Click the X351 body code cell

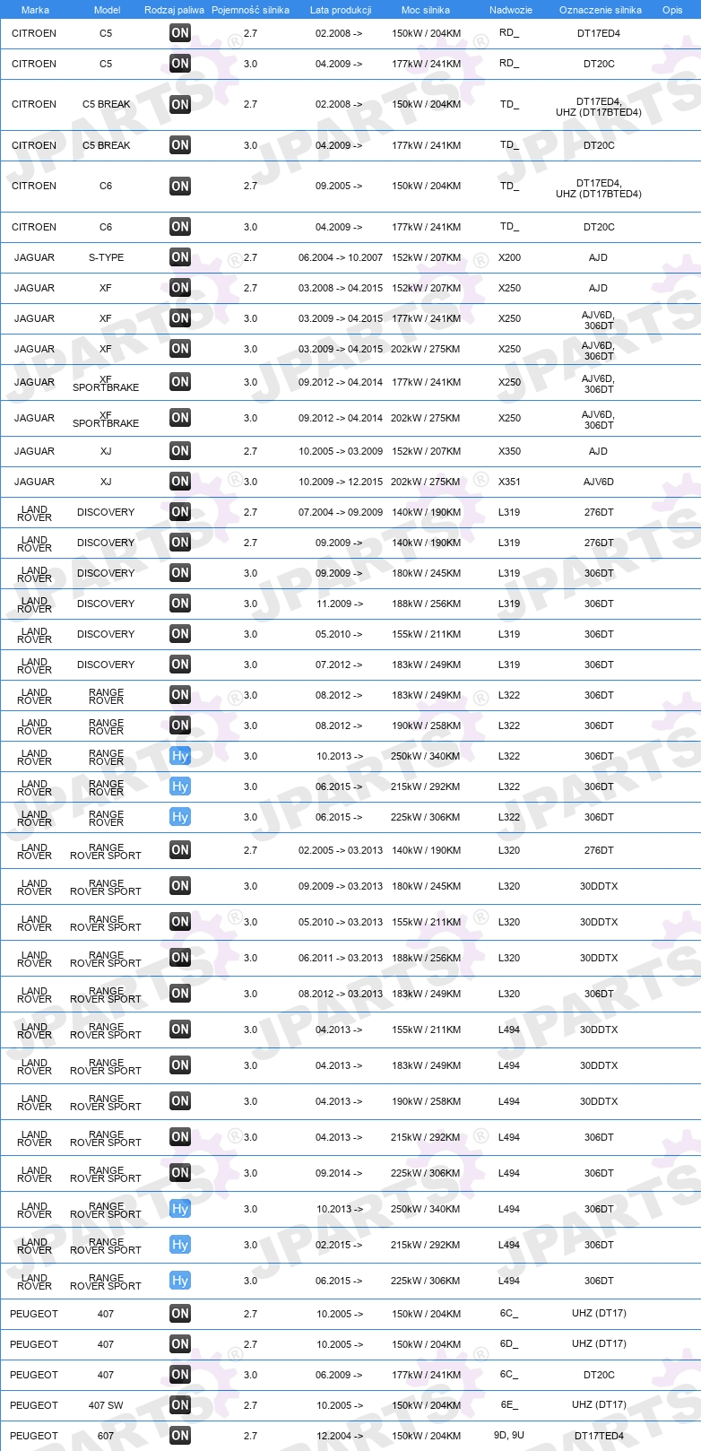(x=509, y=482)
